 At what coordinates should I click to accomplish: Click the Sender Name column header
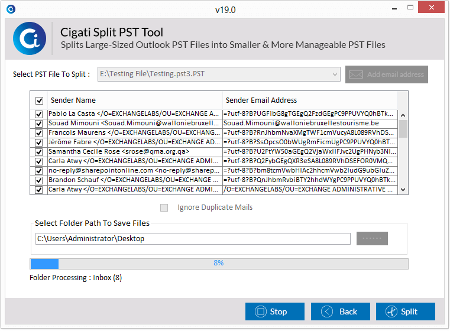[135, 100]
